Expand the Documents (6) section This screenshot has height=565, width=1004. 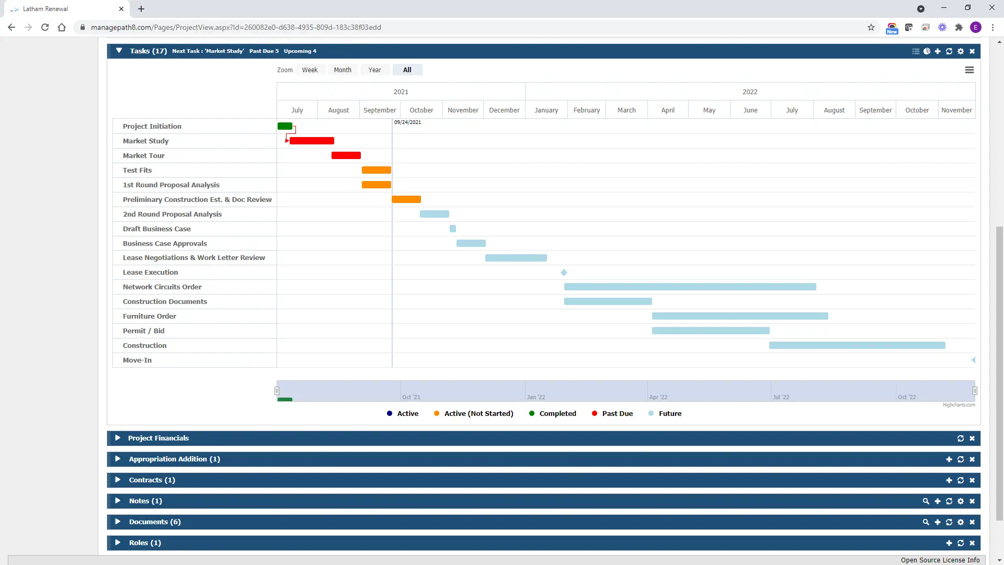118,522
